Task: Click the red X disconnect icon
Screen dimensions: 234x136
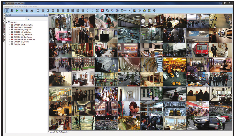Action: (102, 10)
